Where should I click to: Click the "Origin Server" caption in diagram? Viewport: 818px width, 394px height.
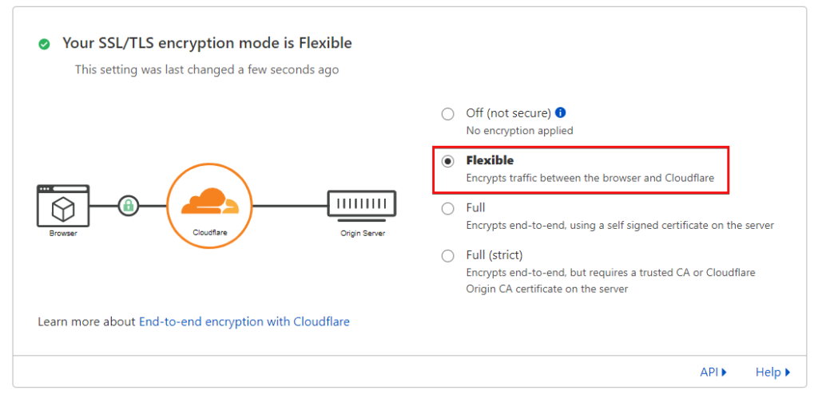coord(362,234)
